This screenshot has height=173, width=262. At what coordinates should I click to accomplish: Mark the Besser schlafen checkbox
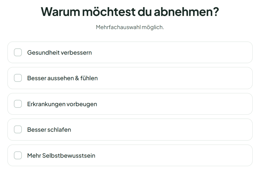coord(18,129)
